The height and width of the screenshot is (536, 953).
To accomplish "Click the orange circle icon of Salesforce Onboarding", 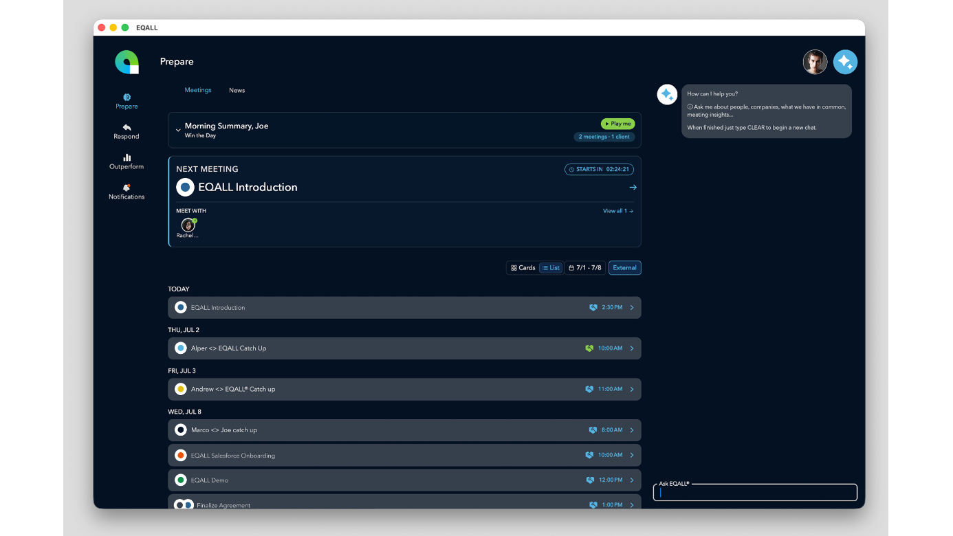I will 181,455.
